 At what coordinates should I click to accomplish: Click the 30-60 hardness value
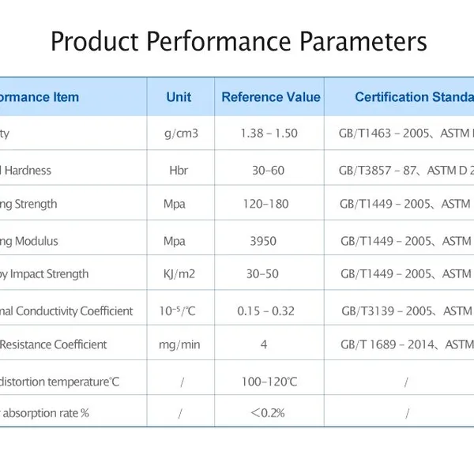point(268,171)
